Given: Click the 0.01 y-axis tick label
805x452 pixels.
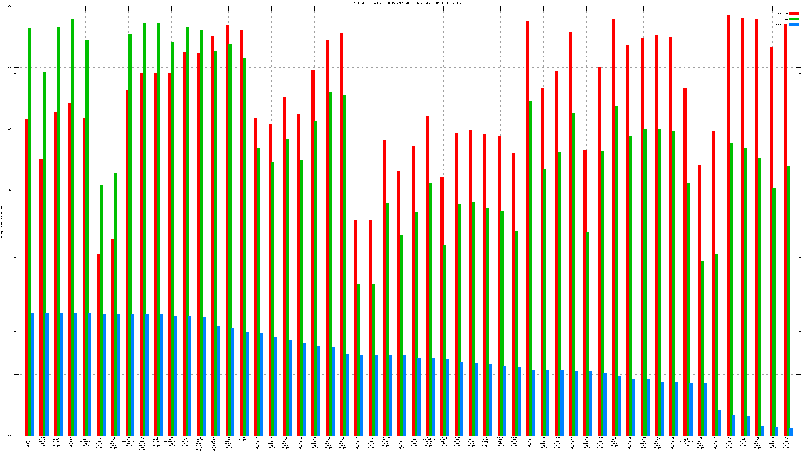Looking at the screenshot, I should click(10, 436).
